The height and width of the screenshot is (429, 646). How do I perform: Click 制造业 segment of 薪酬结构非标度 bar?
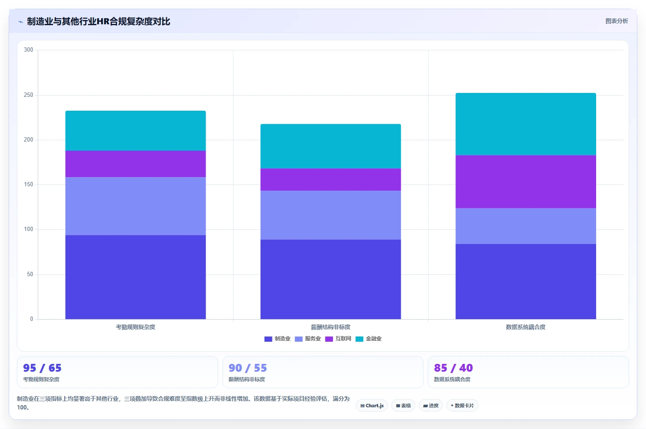click(331, 279)
